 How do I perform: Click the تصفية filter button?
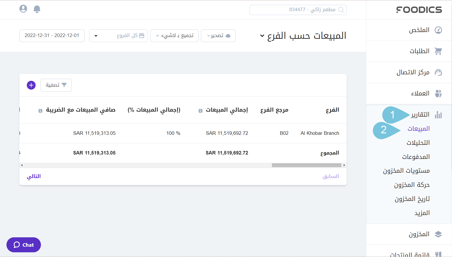coord(56,85)
